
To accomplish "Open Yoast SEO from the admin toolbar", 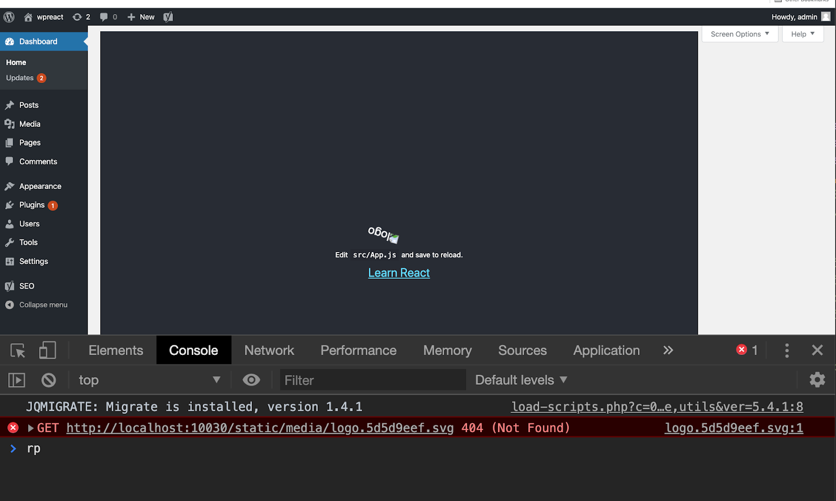I will point(168,17).
